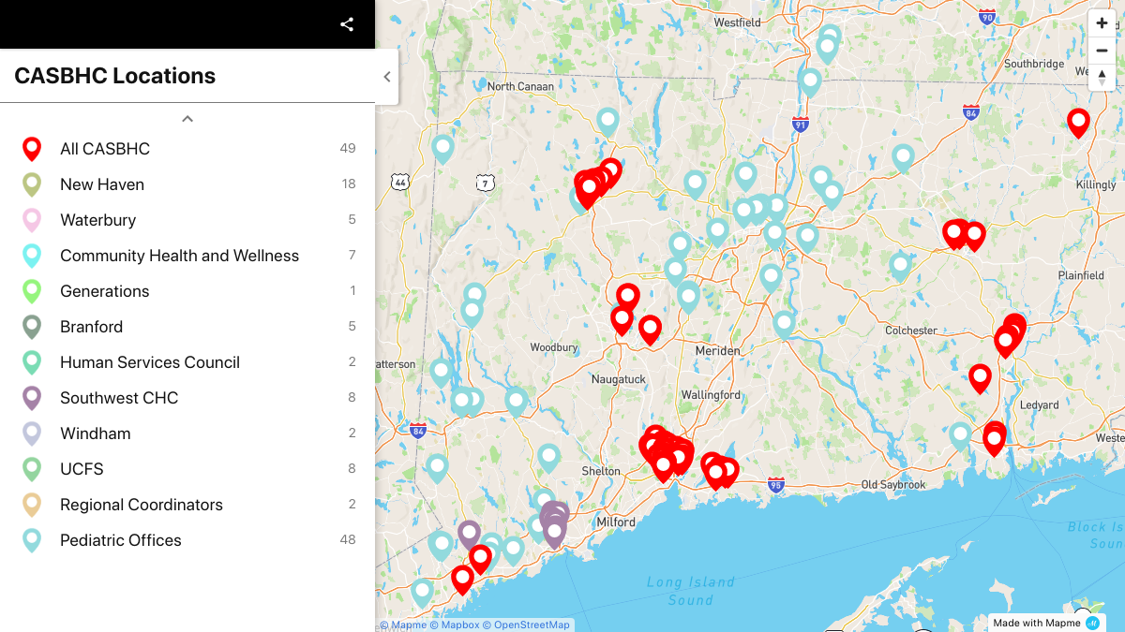Viewport: 1125px width, 632px height.
Task: Zoom out of the map
Action: pyautogui.click(x=1102, y=51)
